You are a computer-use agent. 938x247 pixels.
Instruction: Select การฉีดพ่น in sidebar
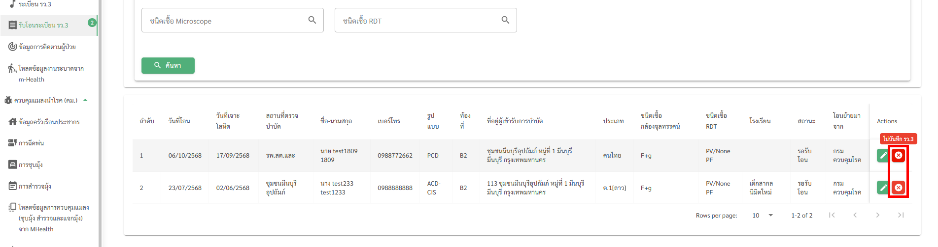[31, 143]
